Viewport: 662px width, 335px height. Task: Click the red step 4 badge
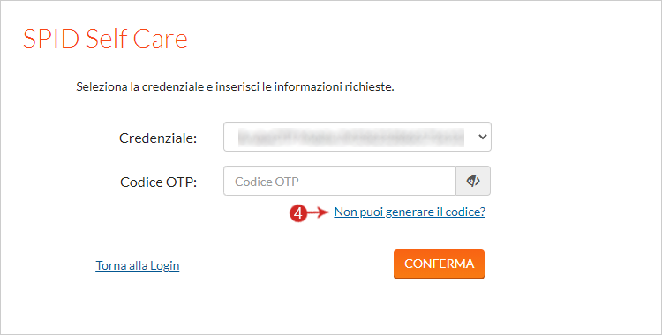point(298,213)
